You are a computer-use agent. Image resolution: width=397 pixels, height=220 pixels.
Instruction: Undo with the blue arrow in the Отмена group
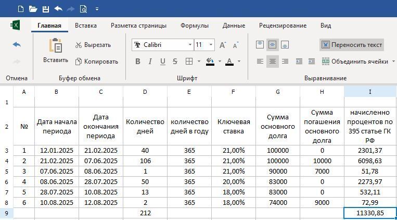[17, 45]
